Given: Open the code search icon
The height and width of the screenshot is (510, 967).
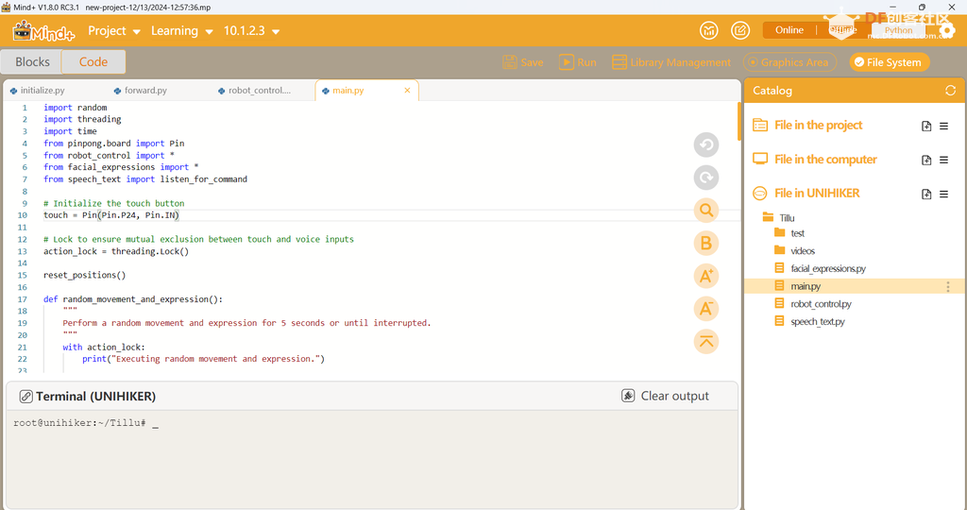Looking at the screenshot, I should [x=706, y=211].
